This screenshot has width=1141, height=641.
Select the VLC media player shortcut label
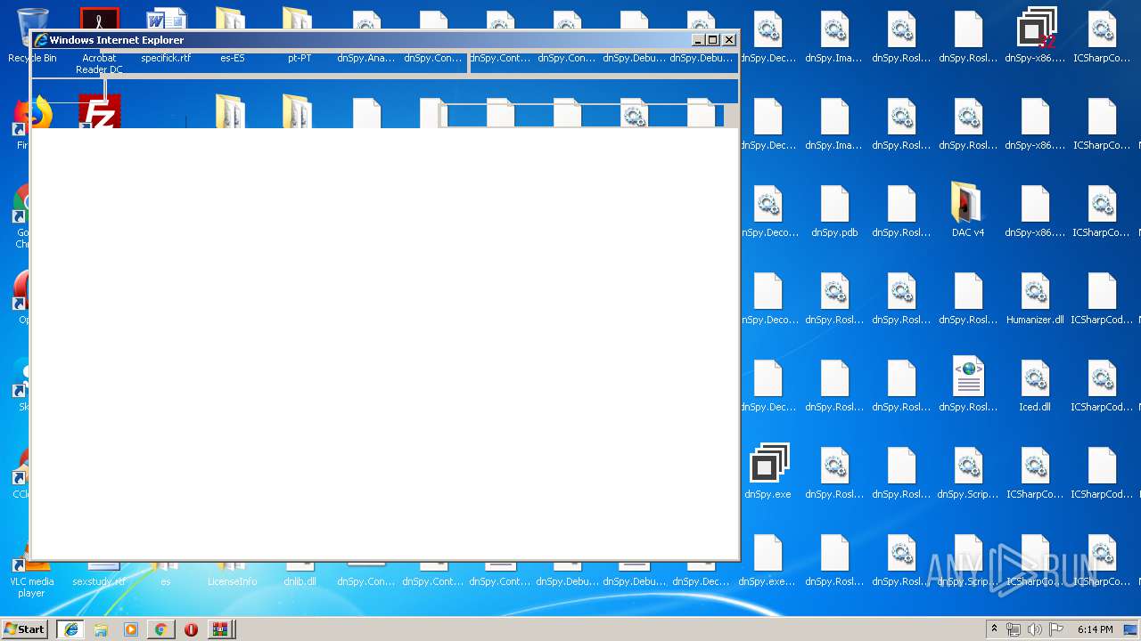click(31, 587)
